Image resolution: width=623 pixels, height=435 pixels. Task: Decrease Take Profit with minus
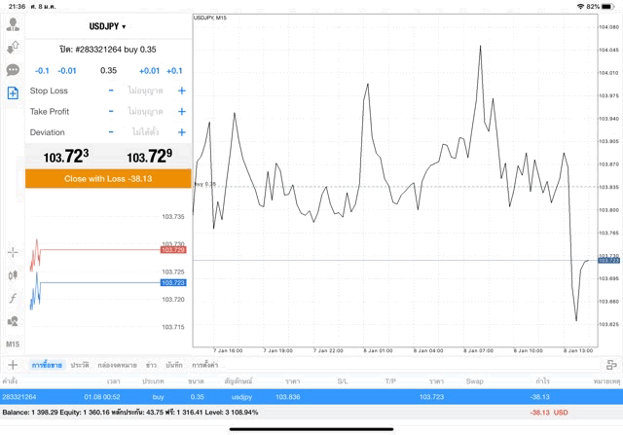click(111, 111)
